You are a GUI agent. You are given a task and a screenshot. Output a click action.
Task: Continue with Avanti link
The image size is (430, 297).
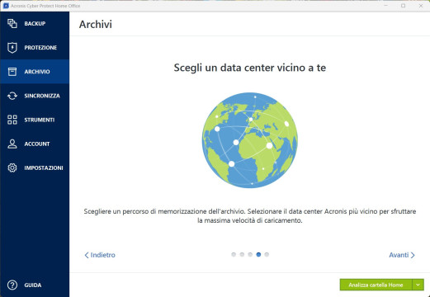pos(402,255)
